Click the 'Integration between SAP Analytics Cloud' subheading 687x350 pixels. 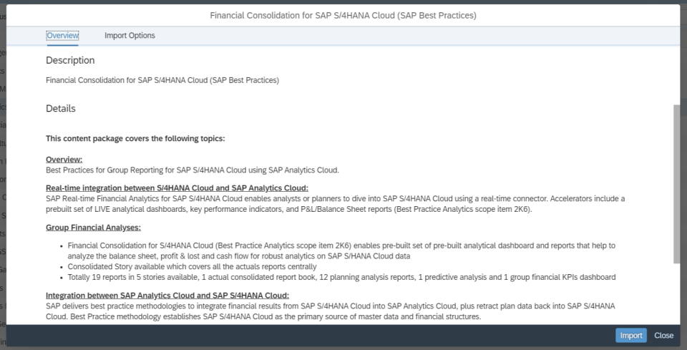coord(167,296)
